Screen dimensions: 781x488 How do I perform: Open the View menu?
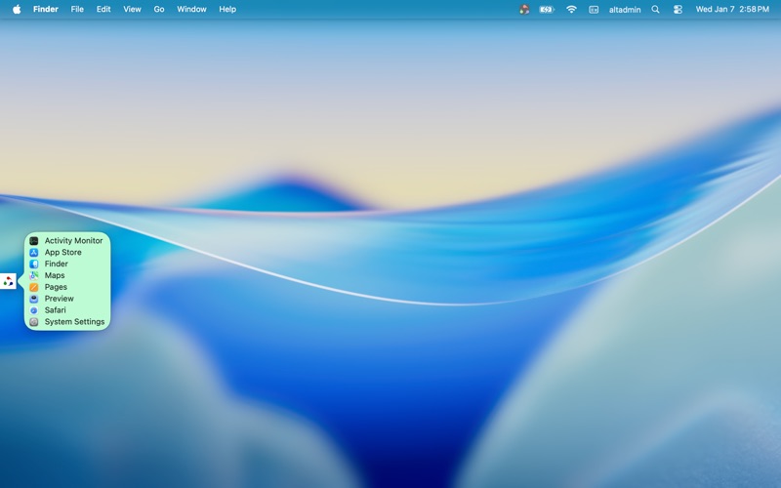click(x=132, y=9)
